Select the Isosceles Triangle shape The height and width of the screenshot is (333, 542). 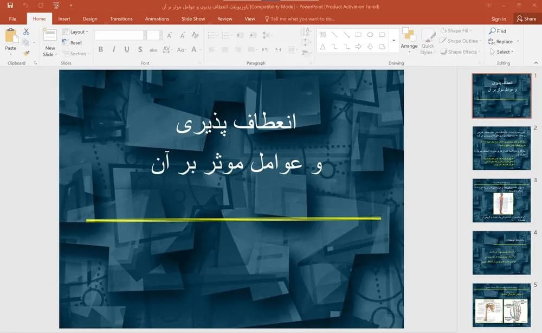(x=322, y=47)
